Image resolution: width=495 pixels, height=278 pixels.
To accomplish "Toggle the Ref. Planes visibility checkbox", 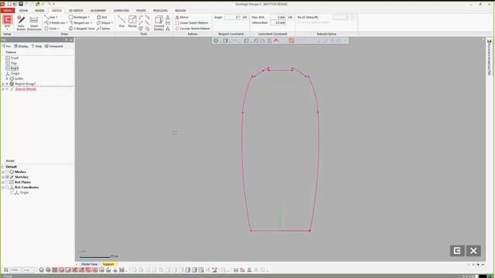I will click(7, 182).
